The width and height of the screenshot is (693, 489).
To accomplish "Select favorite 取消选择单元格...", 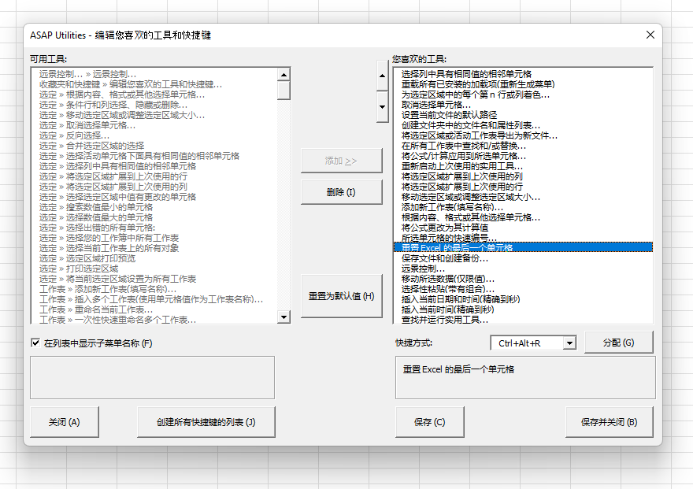I will pos(436,105).
